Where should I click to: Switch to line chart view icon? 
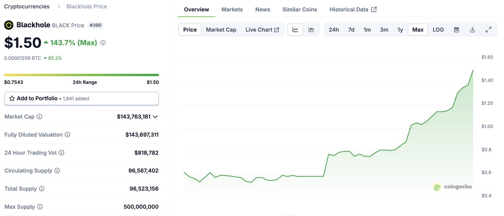(x=295, y=30)
